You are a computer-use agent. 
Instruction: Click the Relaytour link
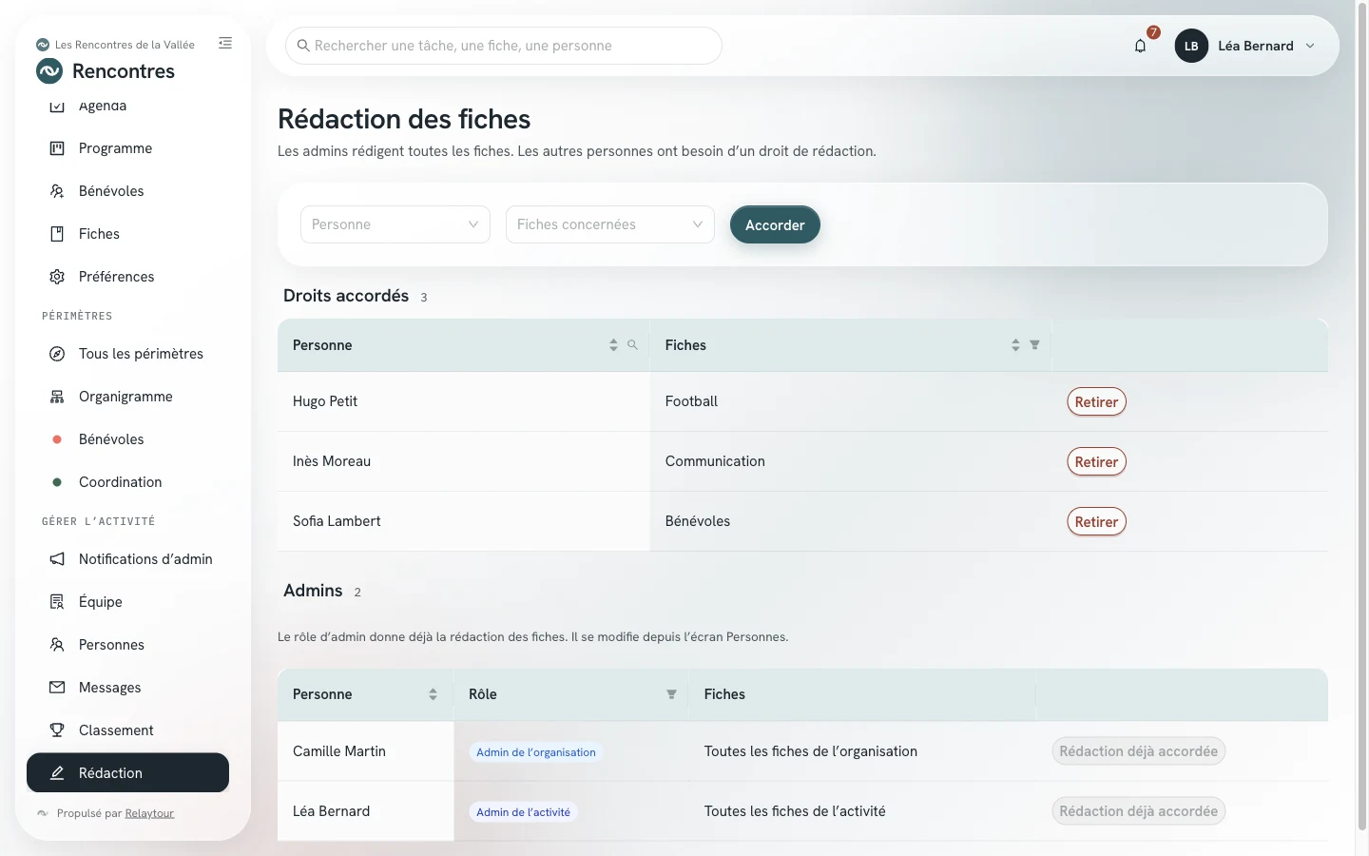pos(149,814)
